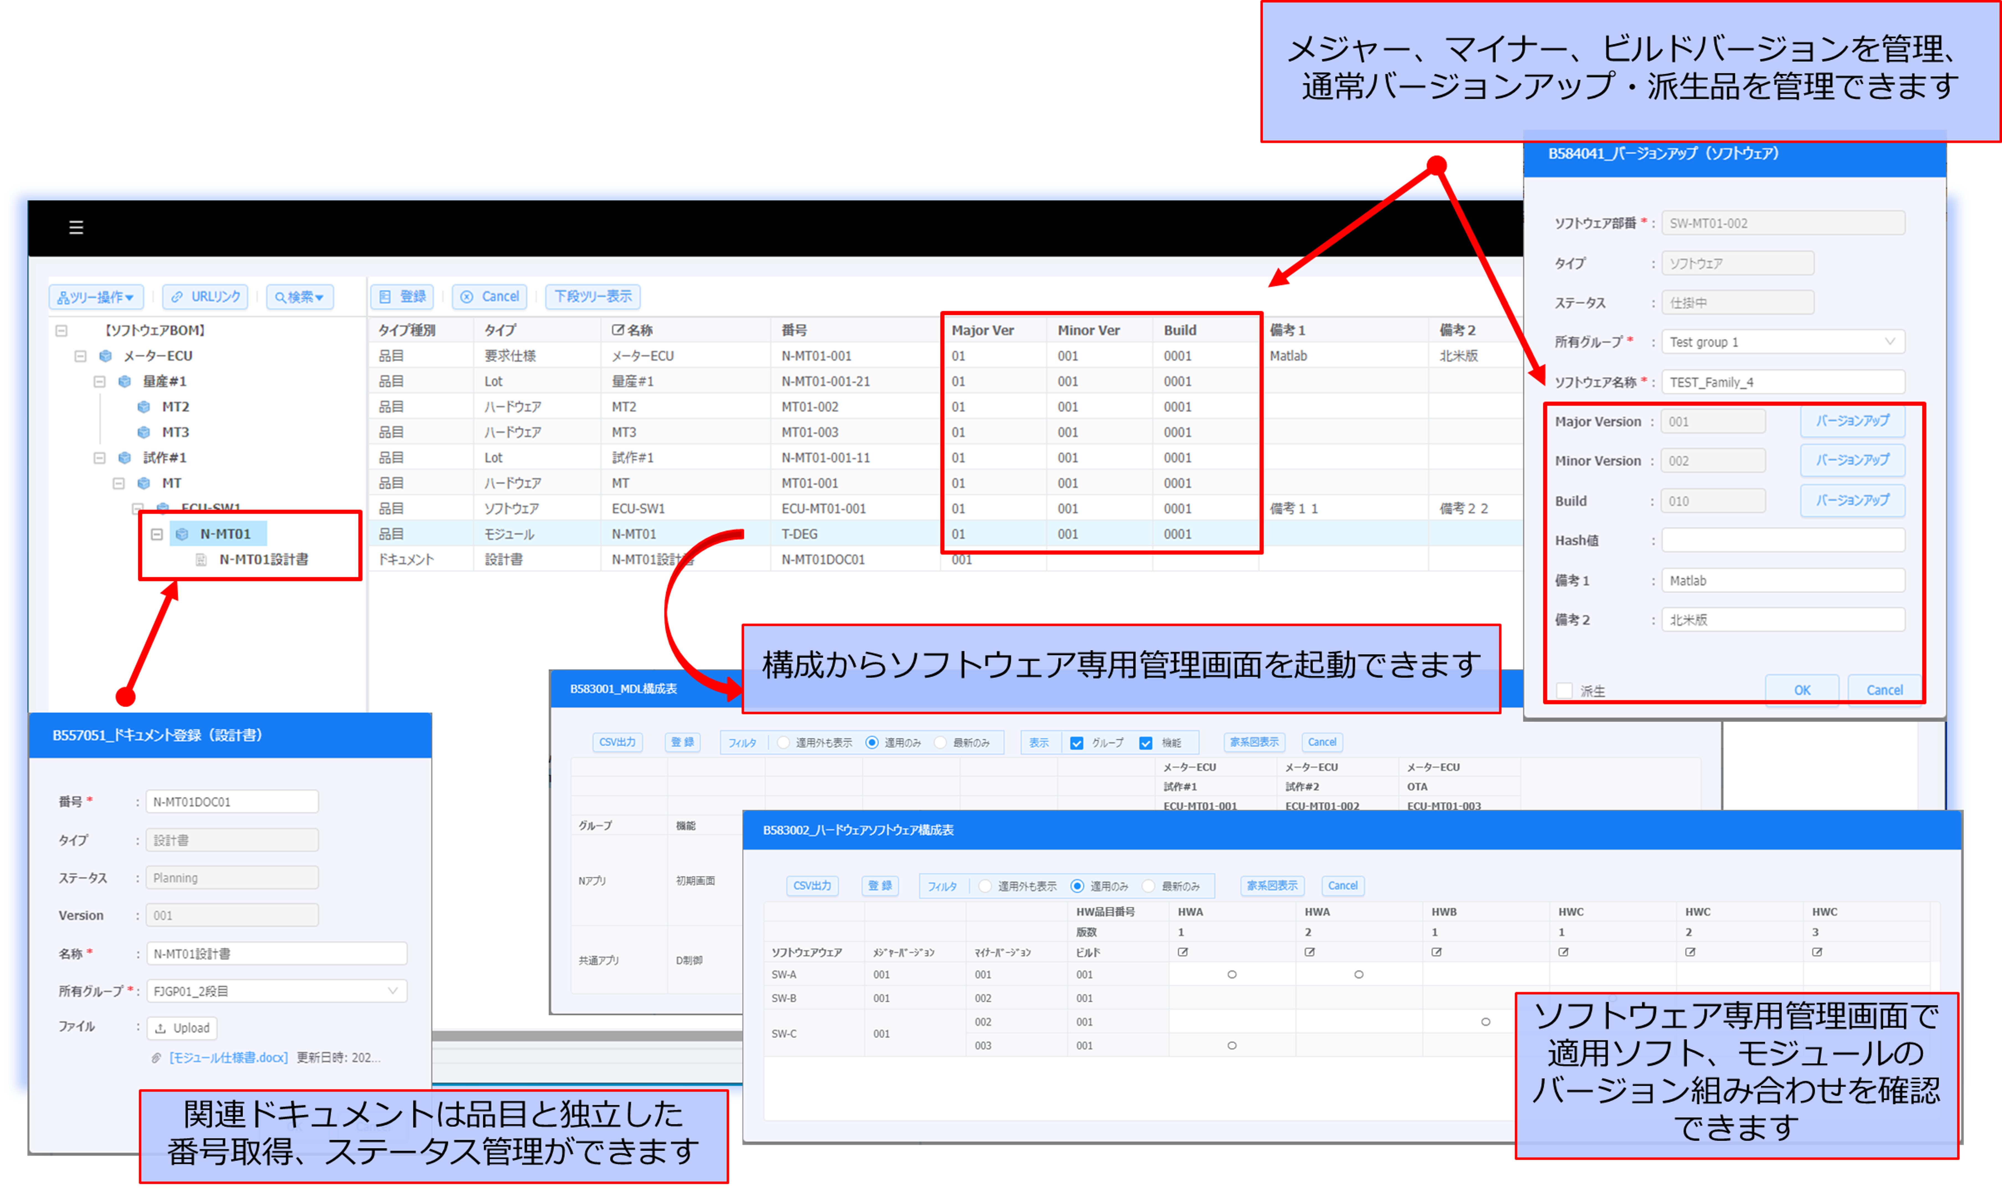
Task: Open the ツリー操作 dropdown menu
Action: point(96,297)
